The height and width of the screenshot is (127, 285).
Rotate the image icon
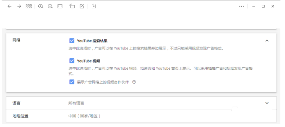[72, 6]
